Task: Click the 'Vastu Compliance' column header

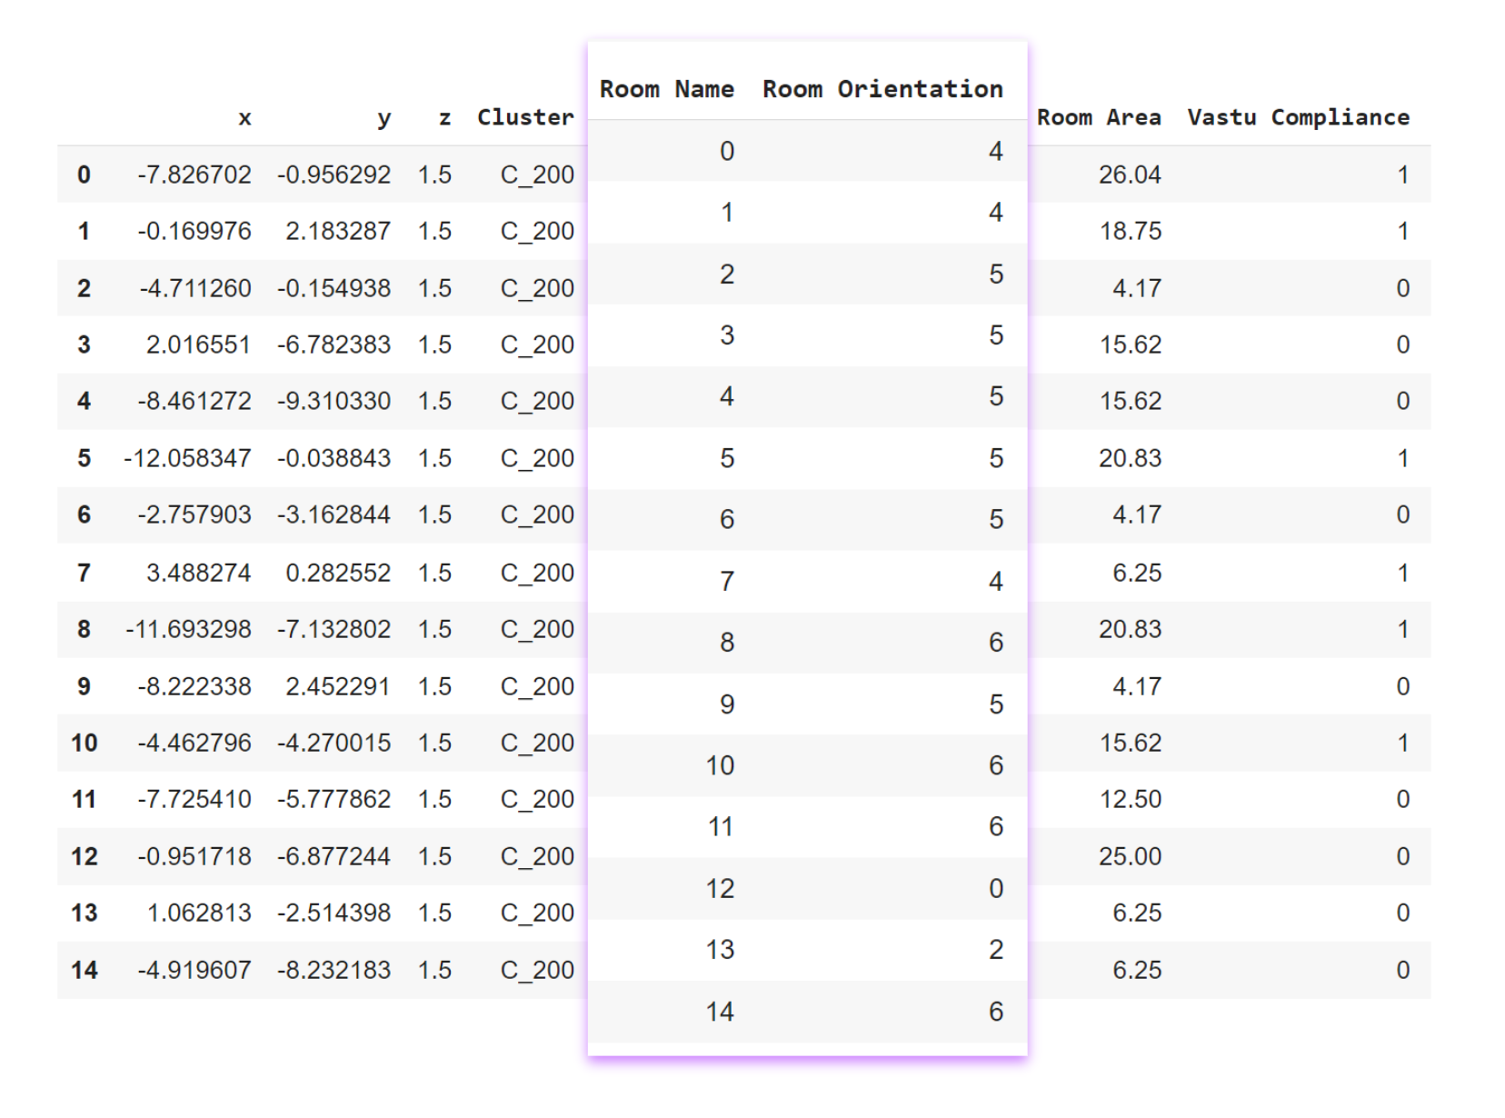Action: (x=1298, y=117)
